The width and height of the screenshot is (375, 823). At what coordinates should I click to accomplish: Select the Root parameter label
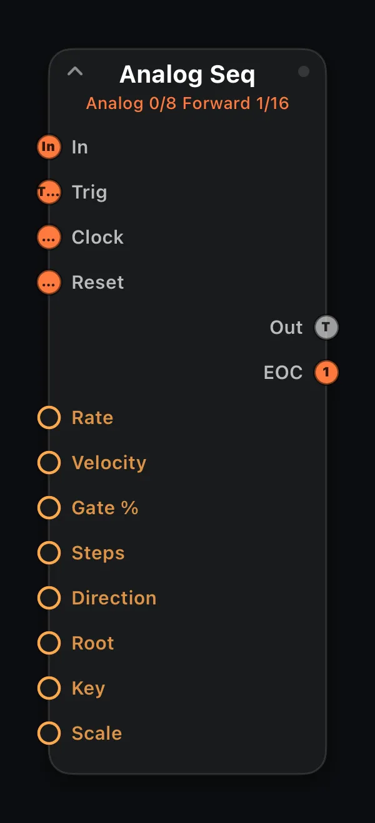[x=93, y=643]
